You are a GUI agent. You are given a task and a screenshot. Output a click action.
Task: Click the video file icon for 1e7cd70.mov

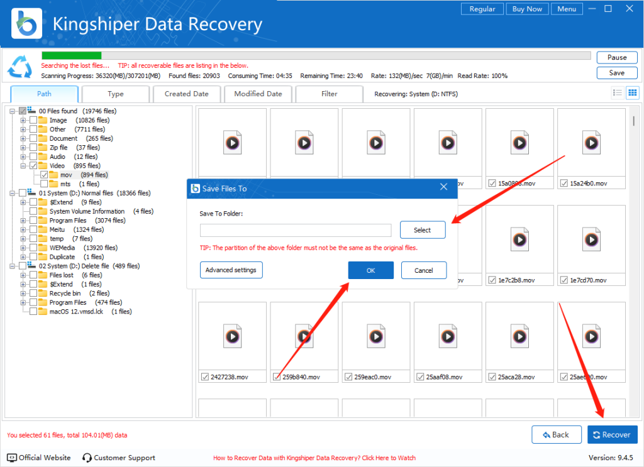tap(591, 239)
